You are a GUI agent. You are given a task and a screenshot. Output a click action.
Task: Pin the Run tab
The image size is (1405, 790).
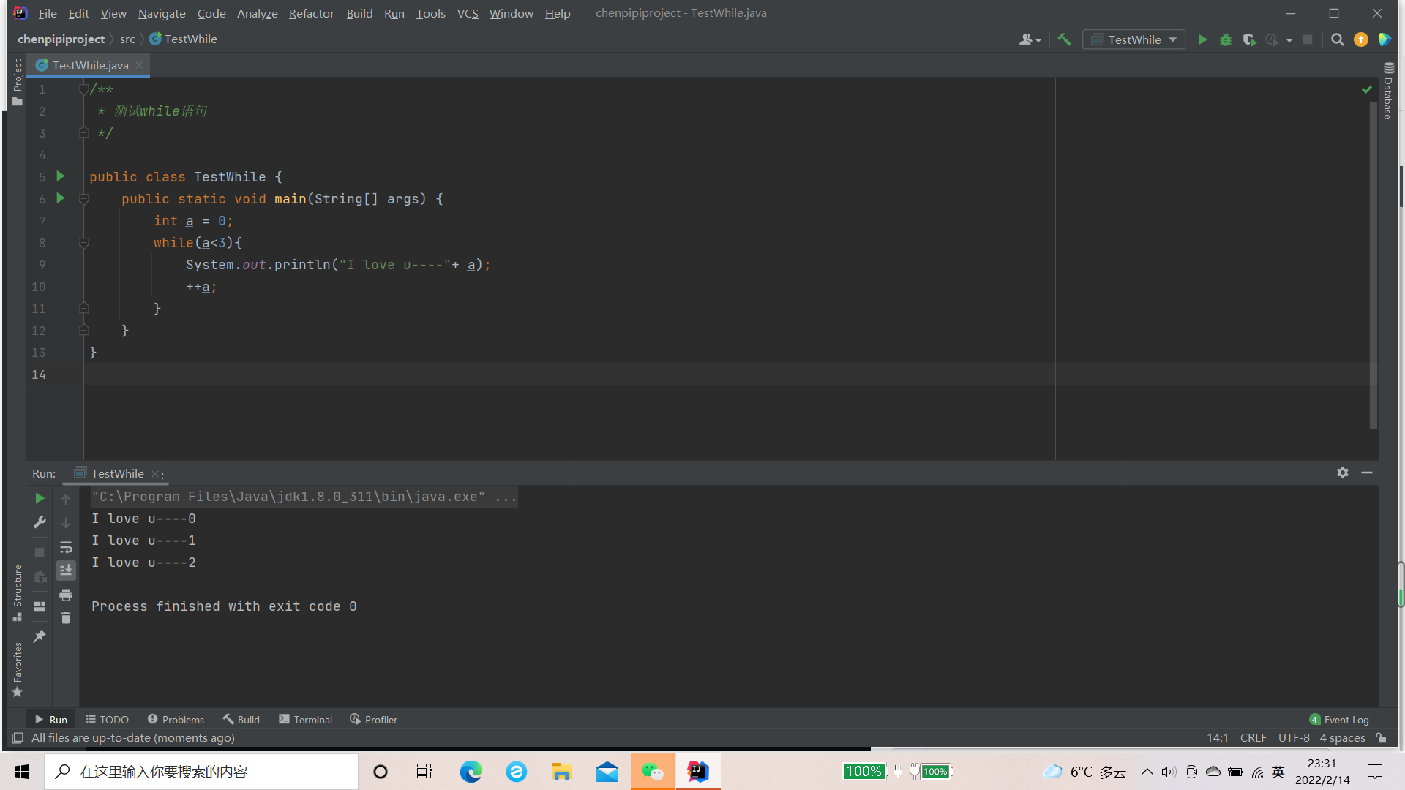click(40, 636)
